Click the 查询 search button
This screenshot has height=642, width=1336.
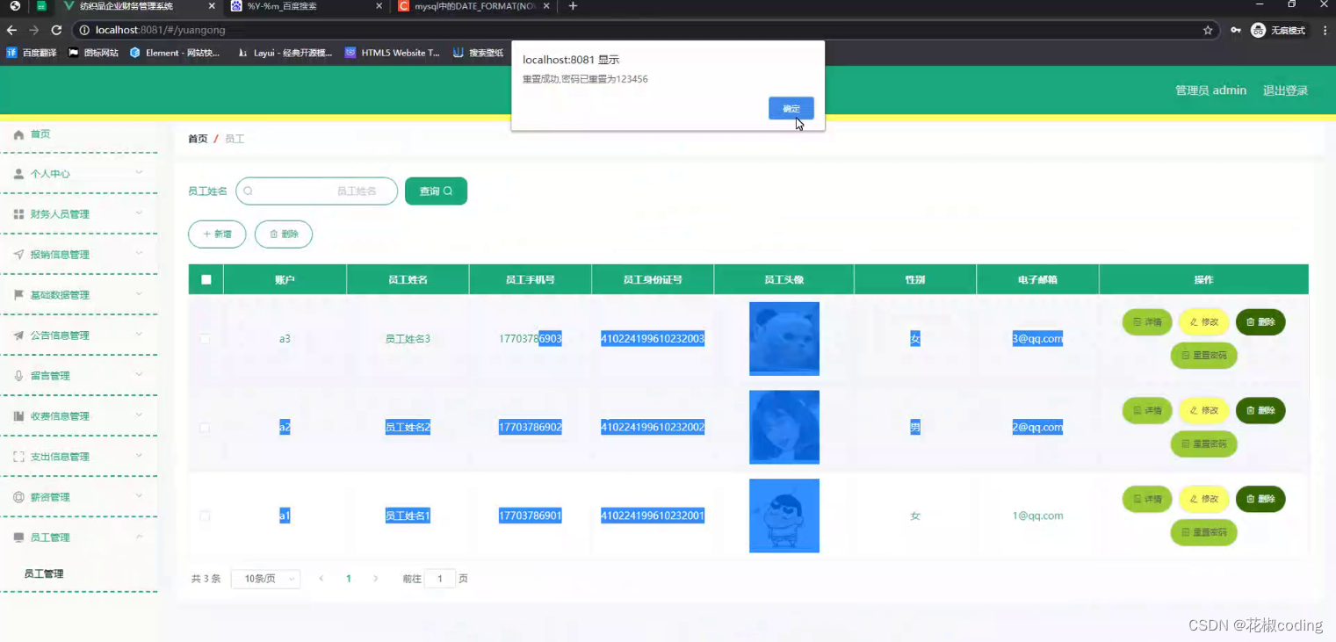tap(436, 191)
